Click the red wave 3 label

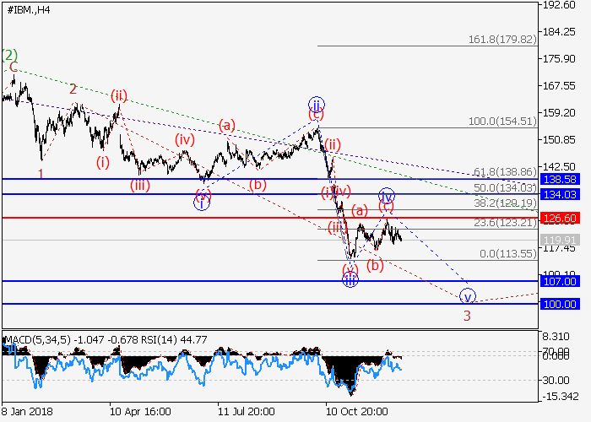[466, 316]
